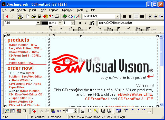Click the remove column icon
The width and height of the screenshot is (165, 120).
(x=143, y=111)
